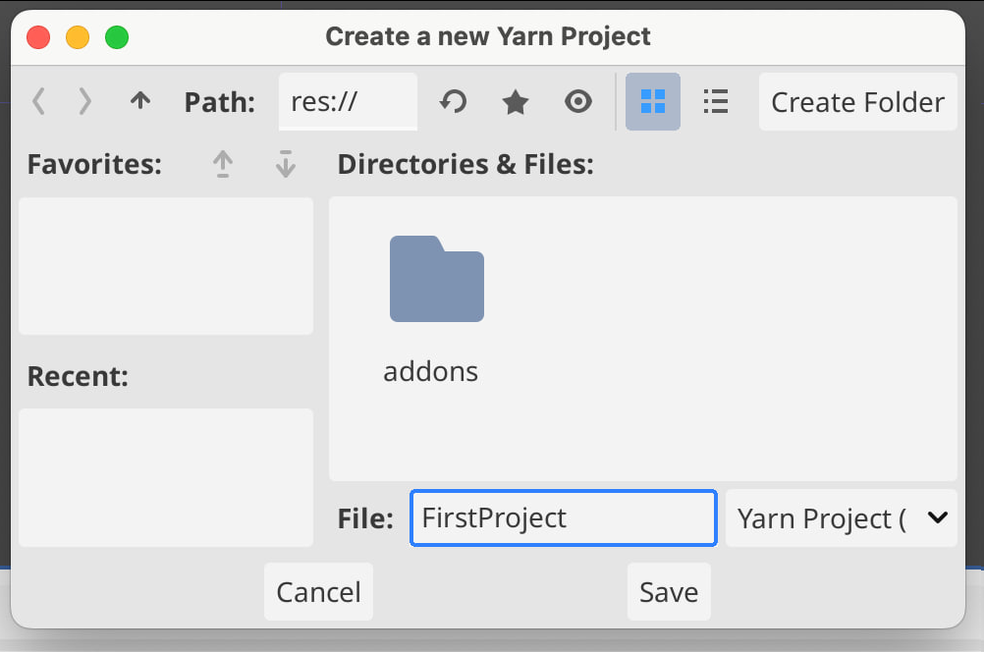
Task: Close the dialog with the red button
Action: pos(38,37)
